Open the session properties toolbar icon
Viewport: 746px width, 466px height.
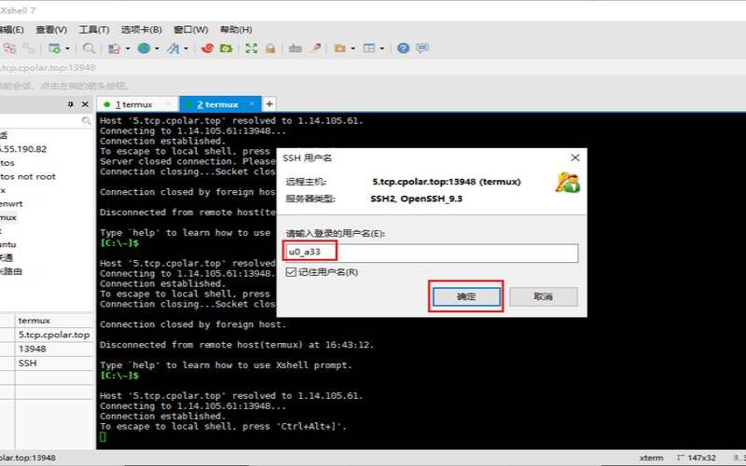(x=55, y=48)
